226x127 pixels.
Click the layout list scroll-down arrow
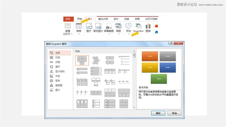[134, 108]
